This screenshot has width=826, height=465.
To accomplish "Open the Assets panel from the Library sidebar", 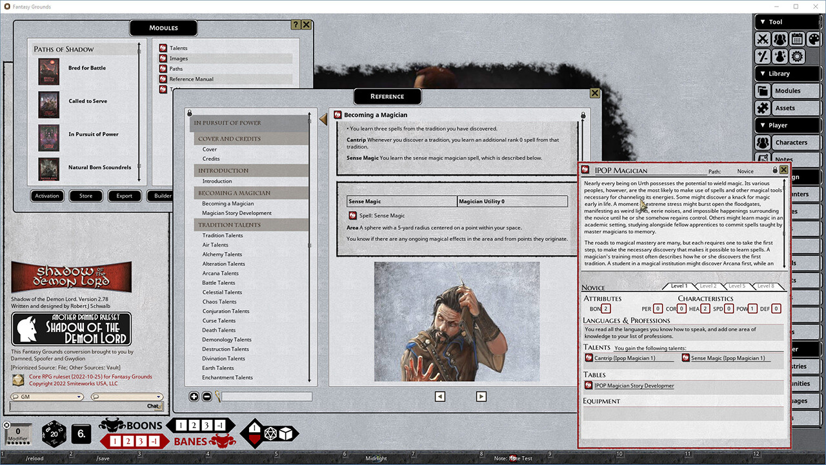I will (784, 108).
